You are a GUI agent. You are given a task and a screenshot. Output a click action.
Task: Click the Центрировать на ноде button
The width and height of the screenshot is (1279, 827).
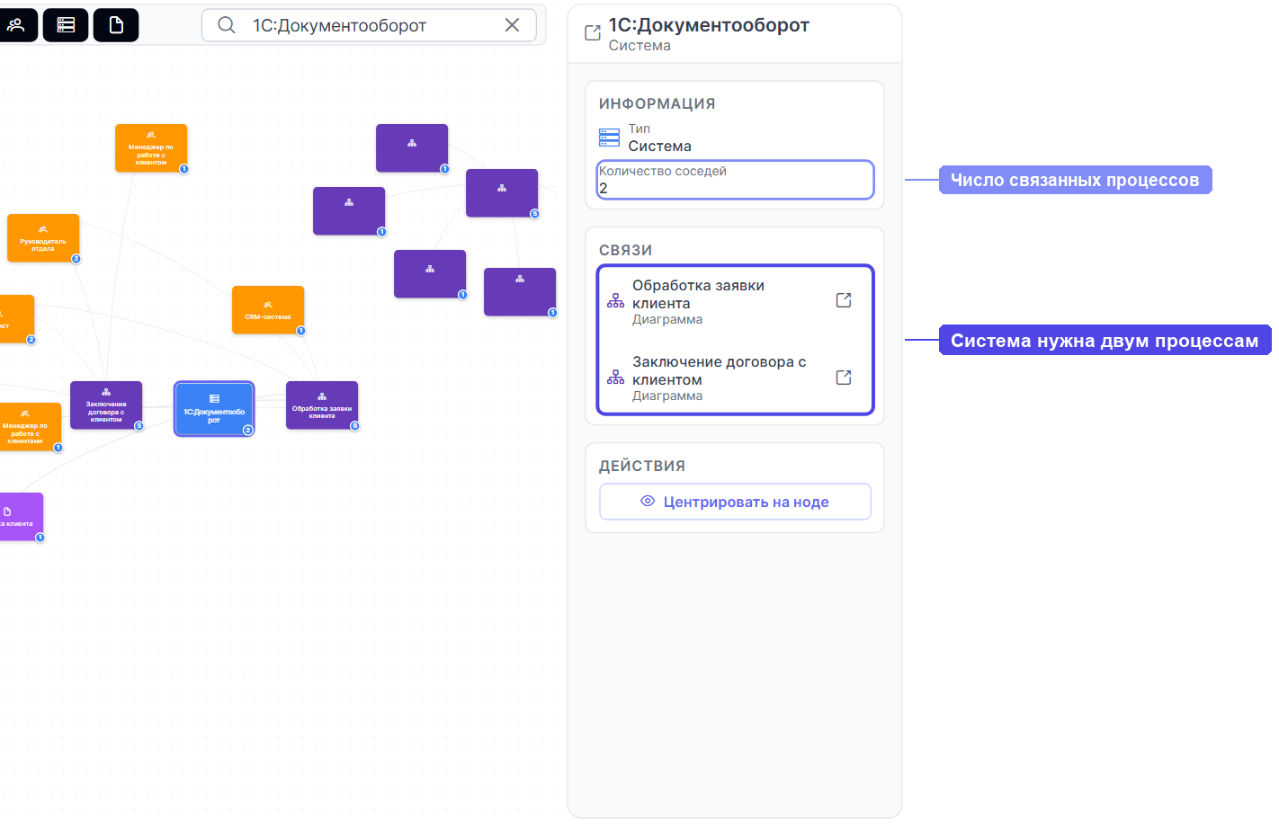(735, 502)
